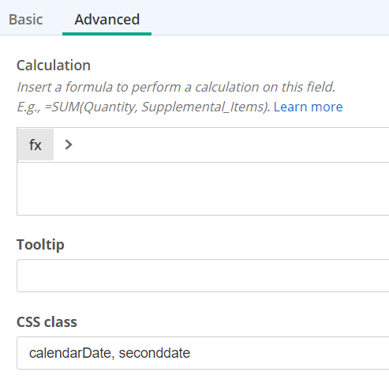The width and height of the screenshot is (389, 387).
Task: Click the fx formula function icon
Action: point(36,145)
